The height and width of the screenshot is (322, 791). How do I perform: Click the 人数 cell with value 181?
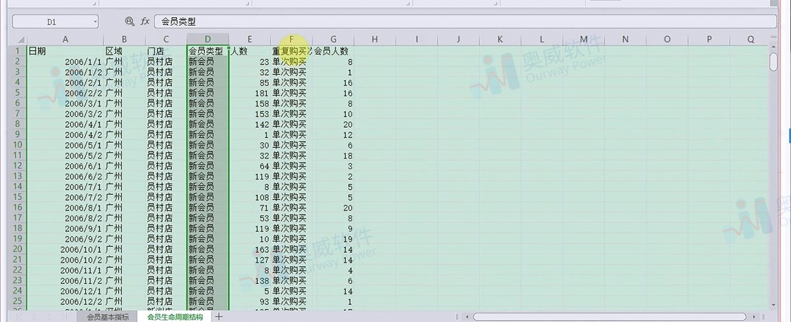[250, 93]
